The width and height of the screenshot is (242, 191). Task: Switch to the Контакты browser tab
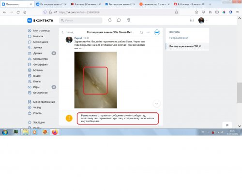[85, 4]
